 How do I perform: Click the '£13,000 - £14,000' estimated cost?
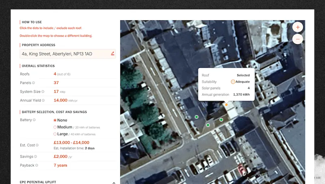tap(71, 142)
